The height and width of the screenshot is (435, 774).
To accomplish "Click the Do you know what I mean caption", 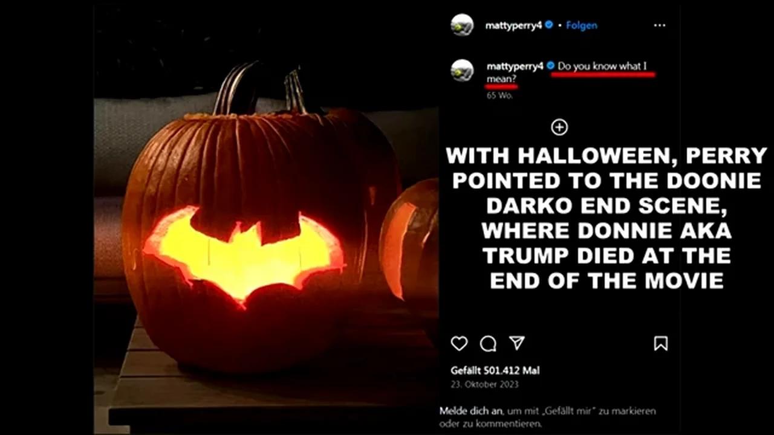I will pyautogui.click(x=571, y=72).
